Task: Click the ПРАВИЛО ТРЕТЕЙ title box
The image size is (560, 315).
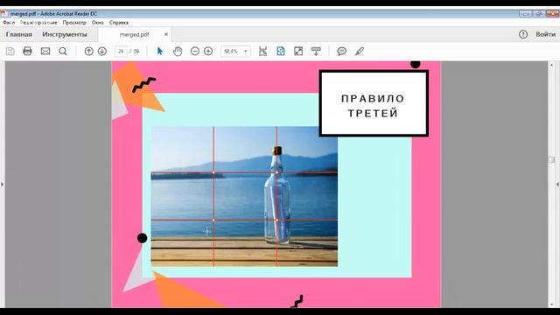Action: 374,103
